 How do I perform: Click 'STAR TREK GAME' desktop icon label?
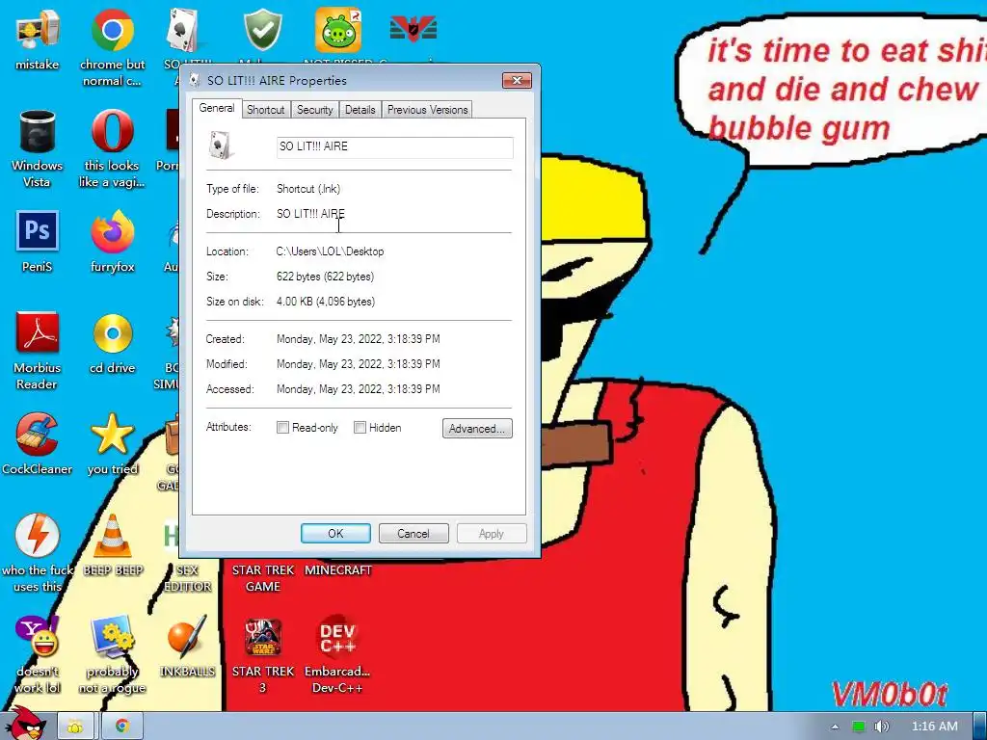point(263,578)
